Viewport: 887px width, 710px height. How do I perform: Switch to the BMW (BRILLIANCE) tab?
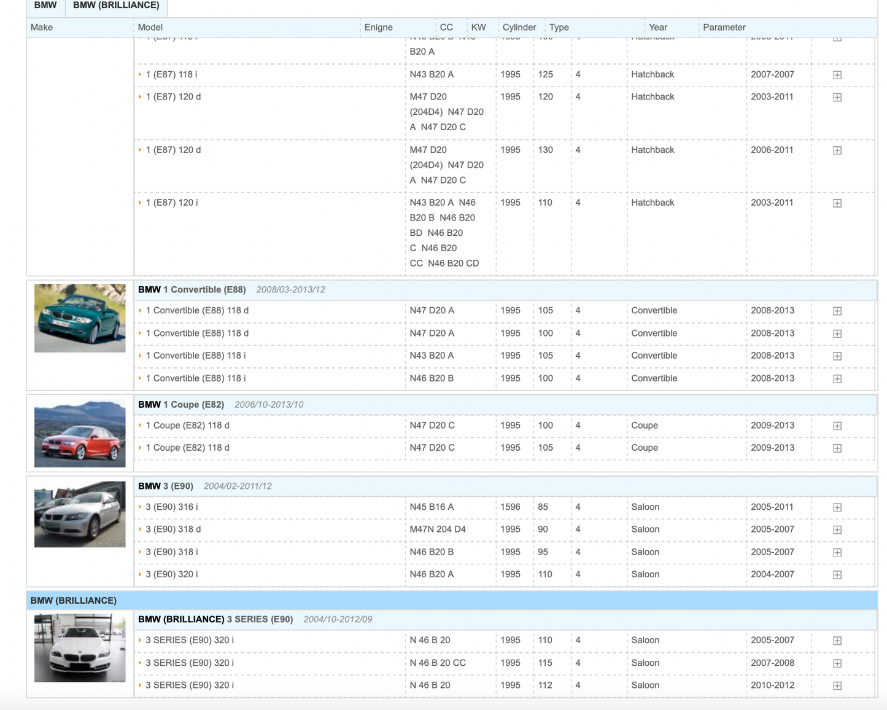click(116, 6)
